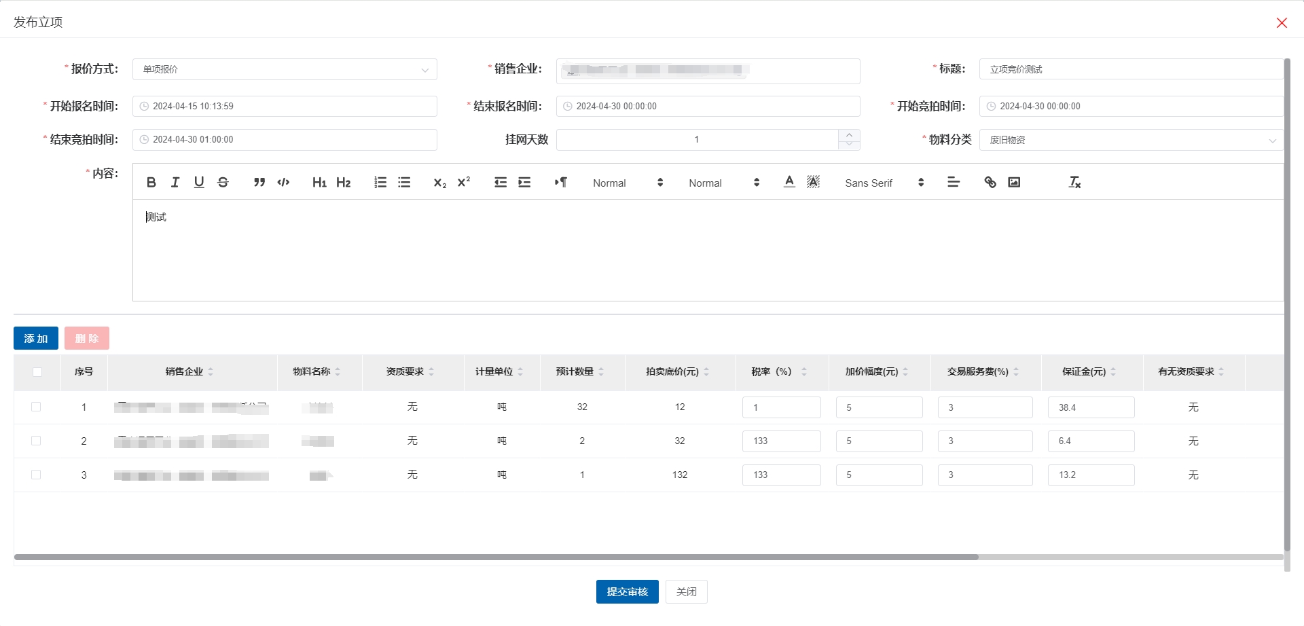Select the superscript formatting icon
This screenshot has width=1304, height=626.
click(x=464, y=183)
